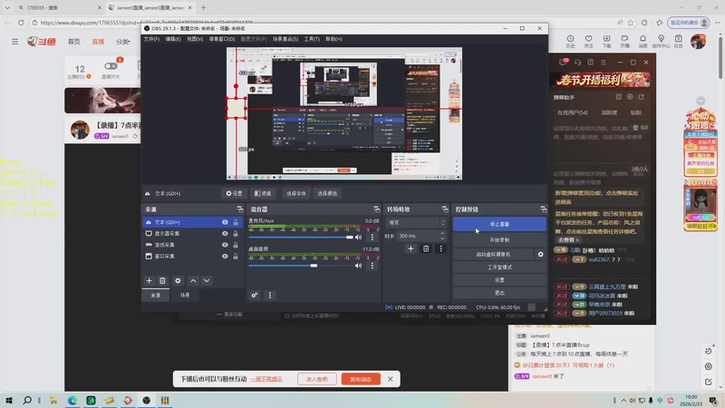725x408 pixels.
Task: Pop out the 转场特效 dock panel
Action: coord(445,209)
